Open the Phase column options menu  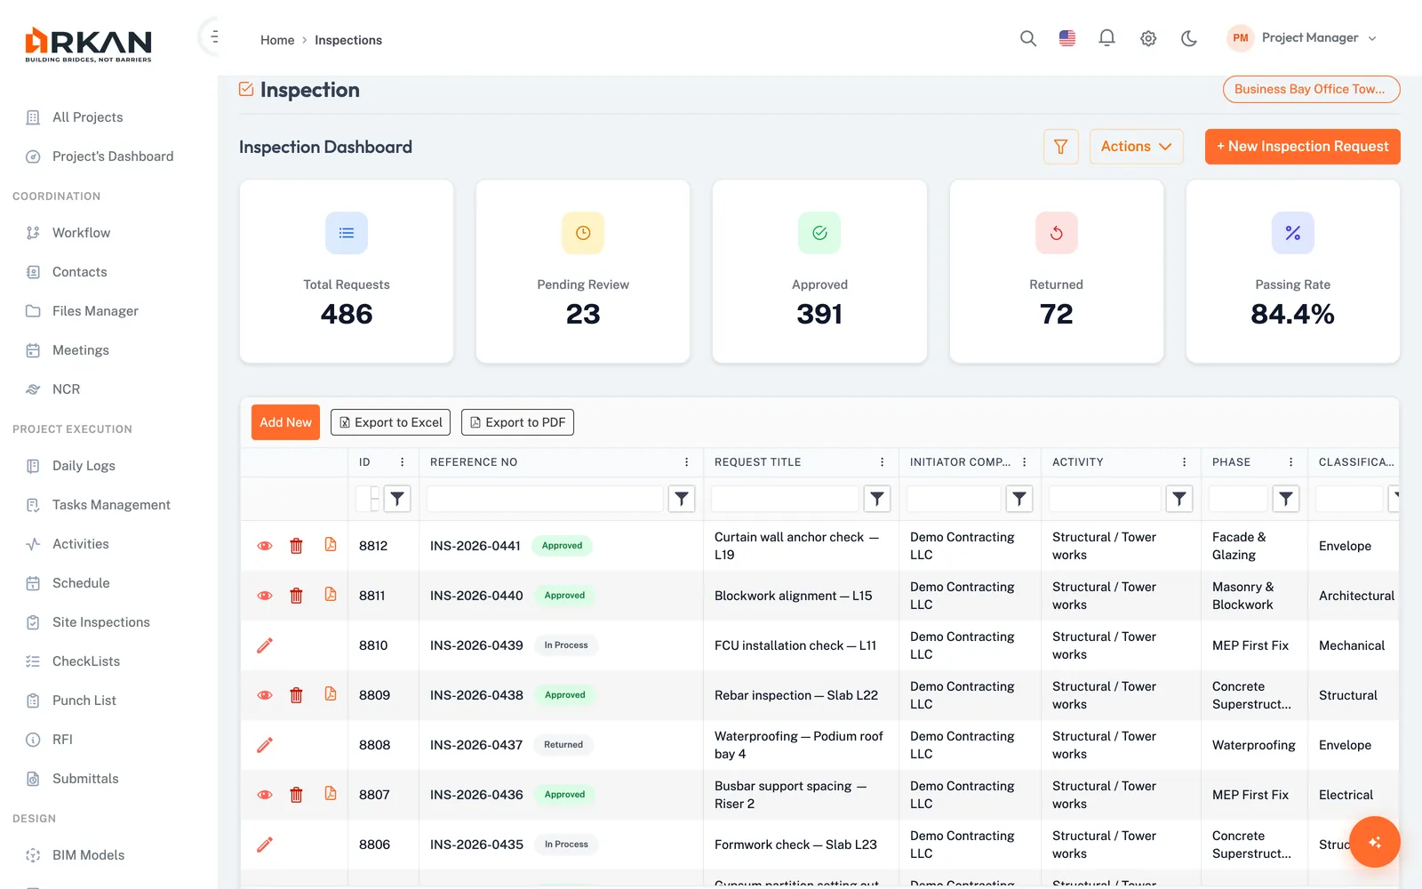(x=1291, y=462)
